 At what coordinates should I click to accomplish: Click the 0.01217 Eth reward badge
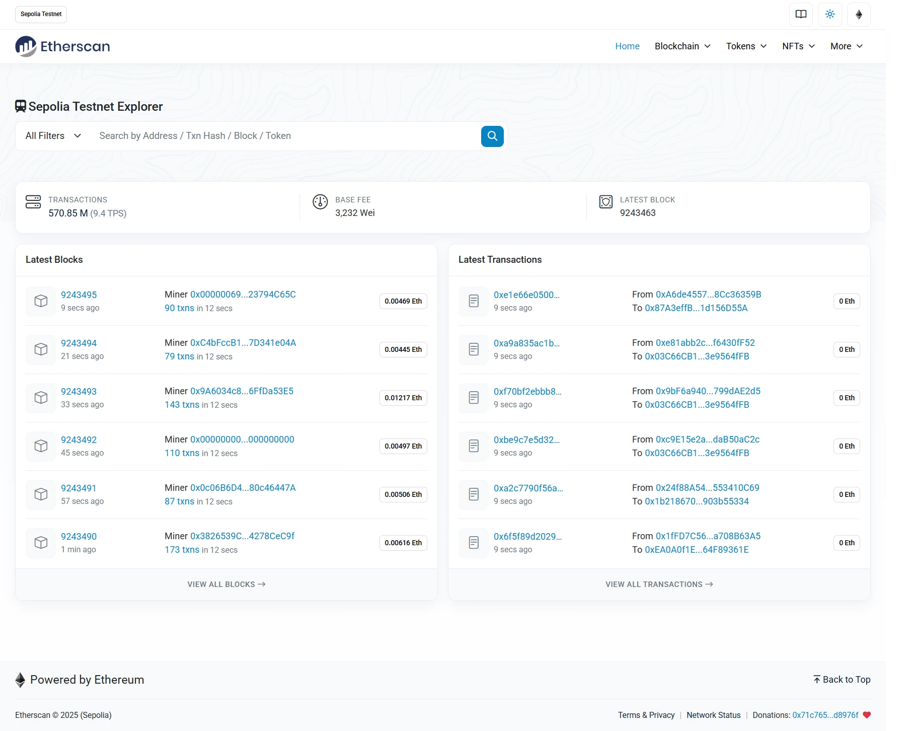click(x=403, y=398)
